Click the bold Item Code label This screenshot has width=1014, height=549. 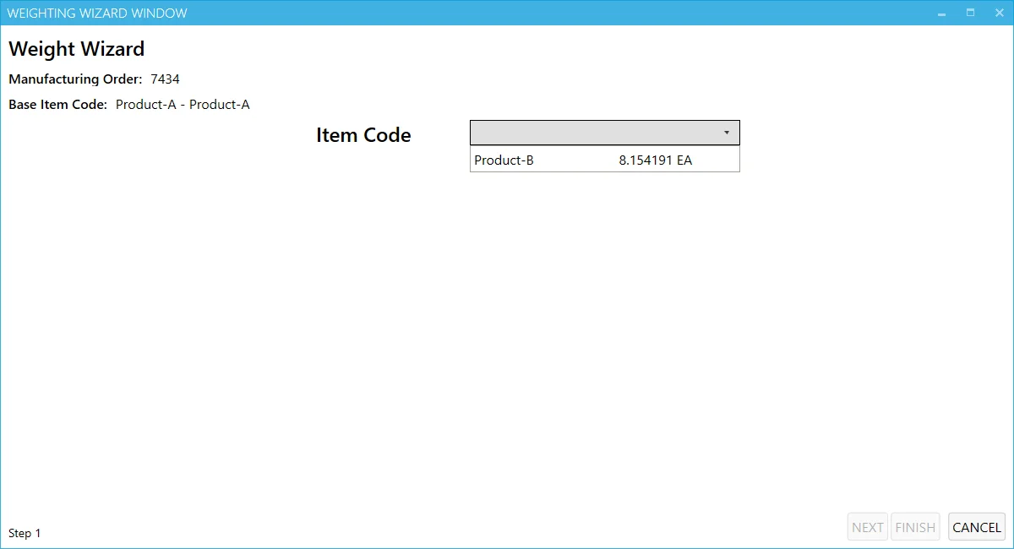[363, 135]
